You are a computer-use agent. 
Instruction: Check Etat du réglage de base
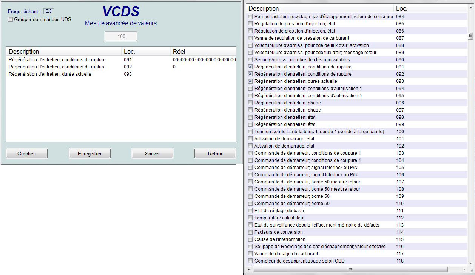point(250,211)
